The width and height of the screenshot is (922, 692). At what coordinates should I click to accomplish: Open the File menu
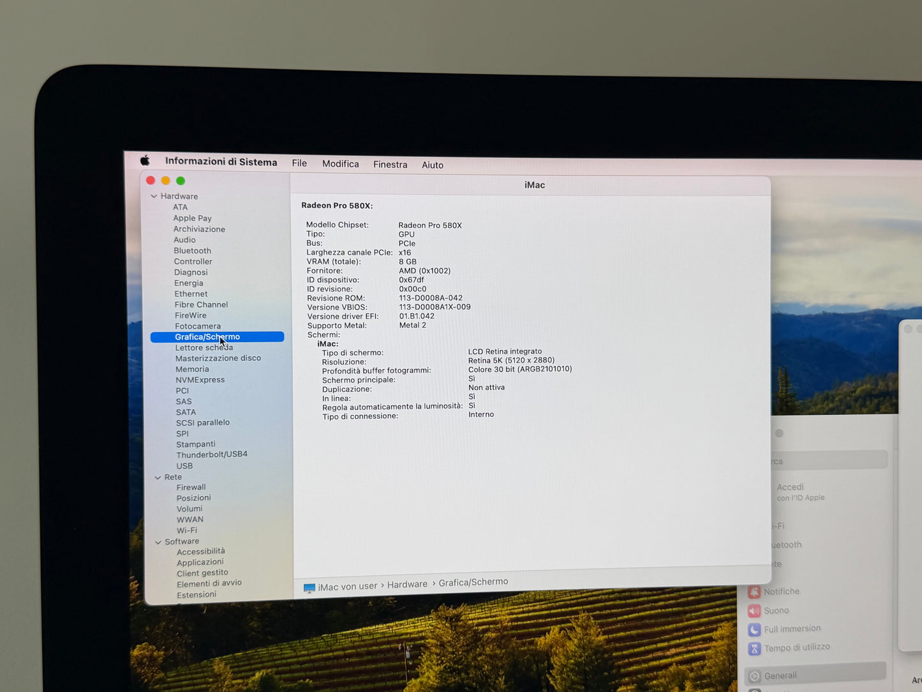click(299, 163)
